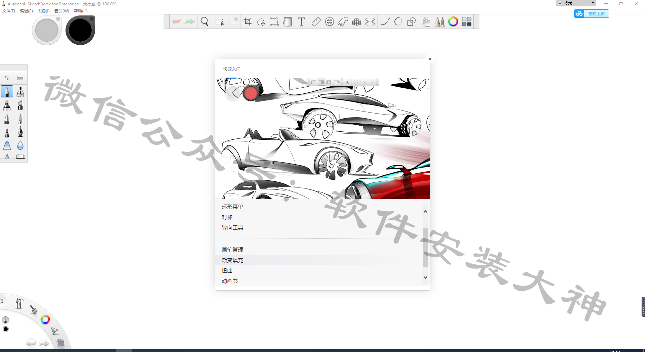Expand the 登录 dropdown arrow
The width and height of the screenshot is (645, 352).
tap(593, 3)
